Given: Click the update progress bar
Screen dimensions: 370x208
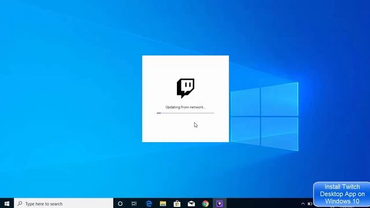Looking at the screenshot, I should pyautogui.click(x=186, y=113).
